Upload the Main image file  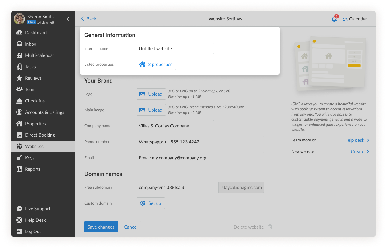pyautogui.click(x=151, y=110)
